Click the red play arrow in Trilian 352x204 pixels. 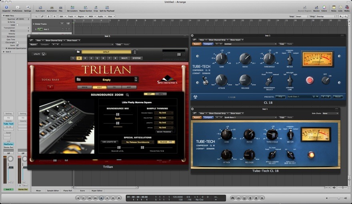point(50,87)
